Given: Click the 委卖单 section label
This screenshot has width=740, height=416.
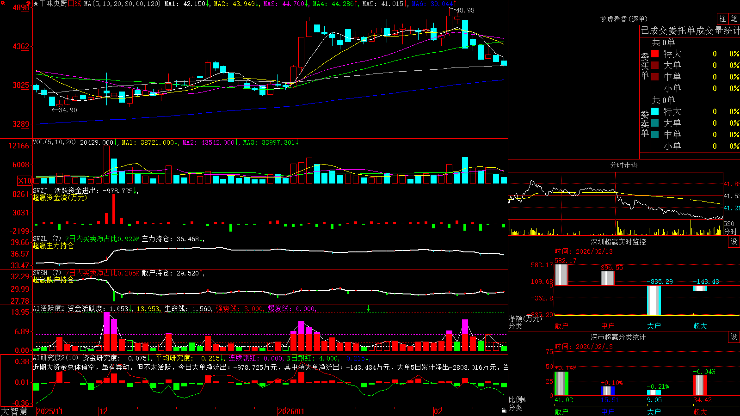Looking at the screenshot, I should click(645, 123).
